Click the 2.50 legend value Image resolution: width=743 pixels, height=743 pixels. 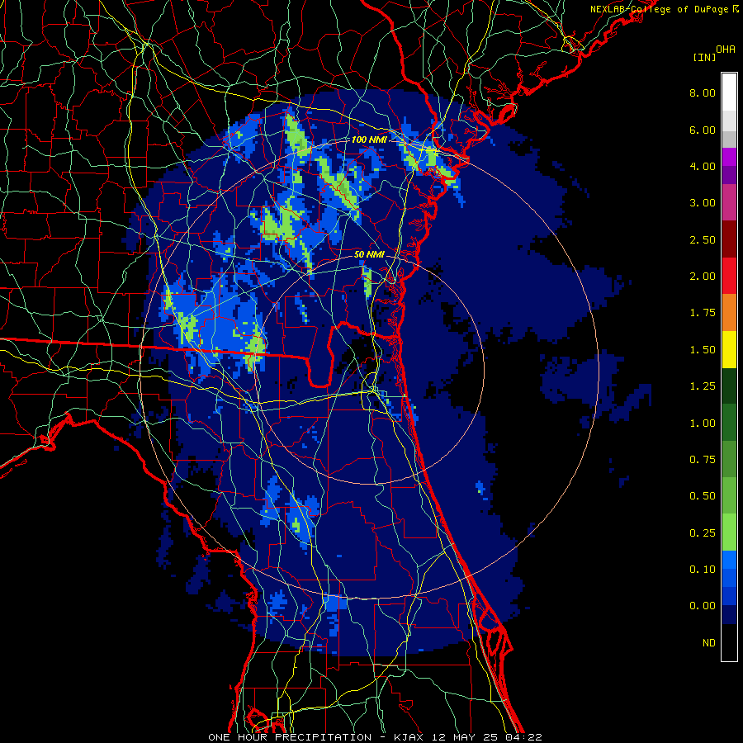pyautogui.click(x=703, y=239)
